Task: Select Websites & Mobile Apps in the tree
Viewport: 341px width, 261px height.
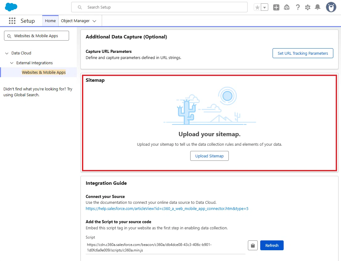Action: (44, 73)
